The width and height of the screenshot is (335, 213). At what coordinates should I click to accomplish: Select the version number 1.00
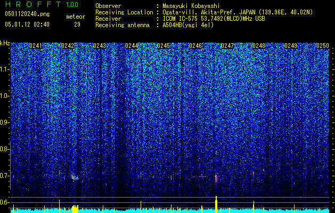72,4
